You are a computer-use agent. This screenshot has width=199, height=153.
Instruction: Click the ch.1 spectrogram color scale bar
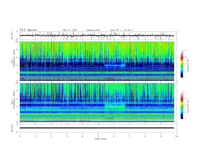(x=182, y=64)
